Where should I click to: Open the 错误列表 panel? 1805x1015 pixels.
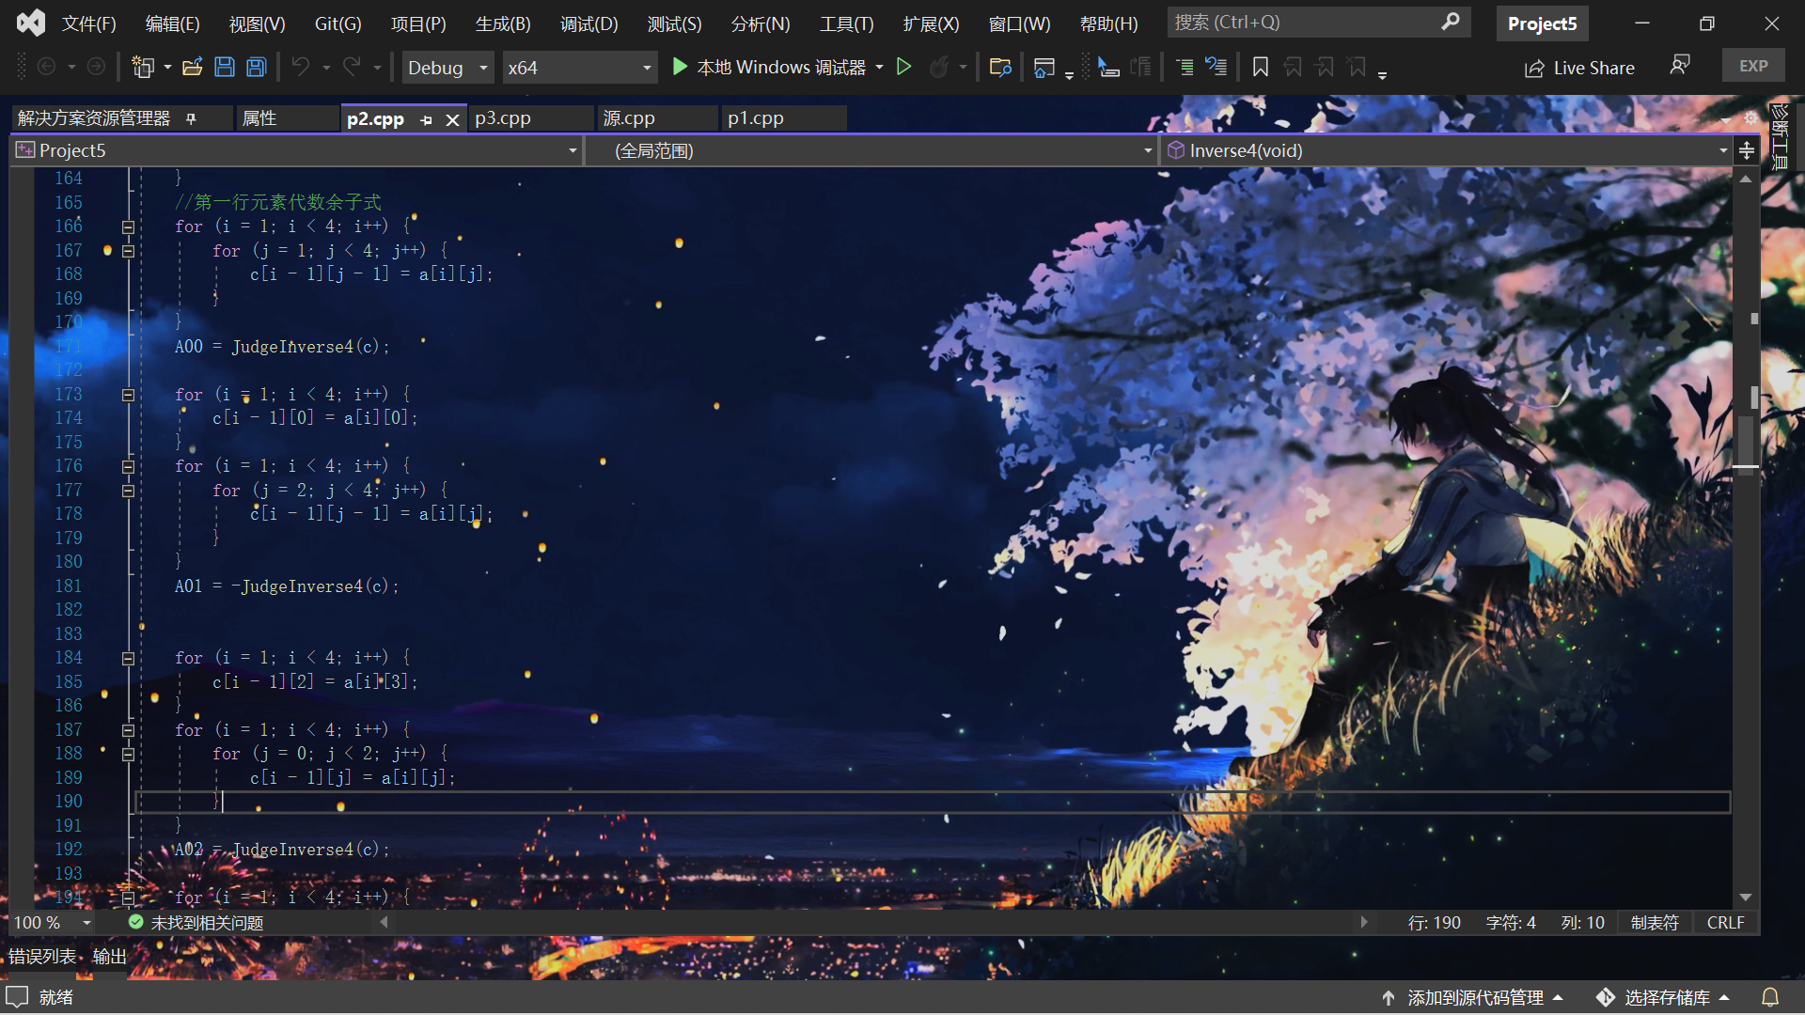pyautogui.click(x=42, y=957)
